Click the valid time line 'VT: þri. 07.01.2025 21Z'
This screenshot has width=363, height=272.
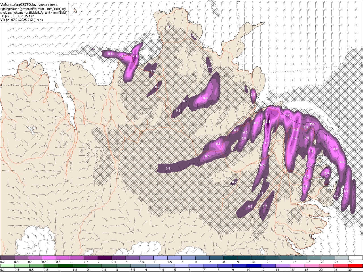17,20
